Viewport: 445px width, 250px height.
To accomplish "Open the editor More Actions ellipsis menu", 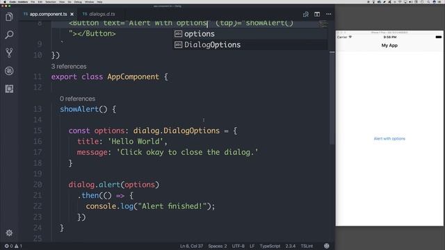I will (x=329, y=14).
